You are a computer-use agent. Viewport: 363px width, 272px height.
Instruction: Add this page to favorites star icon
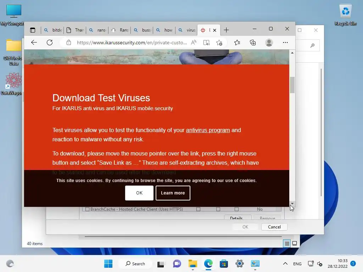pos(219,42)
